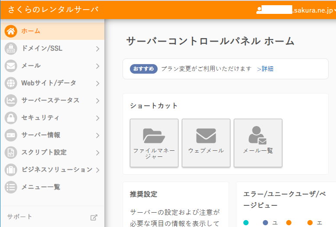Image resolution: width=336 pixels, height=227 pixels.
Task: Open the サーバーステータス menu item
Action: click(50, 101)
